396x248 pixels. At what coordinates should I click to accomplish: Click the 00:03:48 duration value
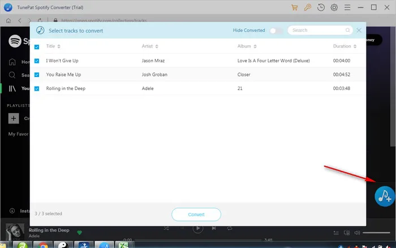coord(342,88)
